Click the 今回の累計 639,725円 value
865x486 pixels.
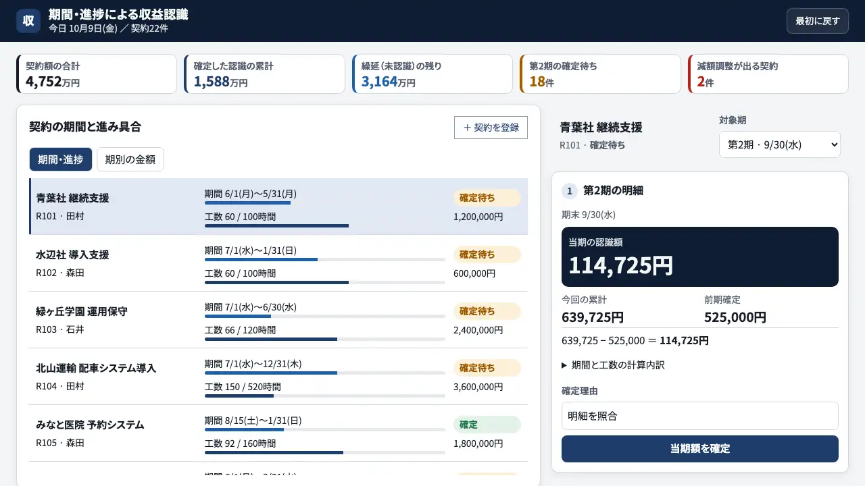[593, 317]
